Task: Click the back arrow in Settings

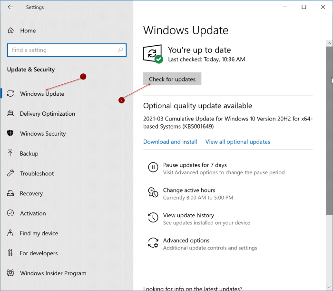Action: coord(10,7)
